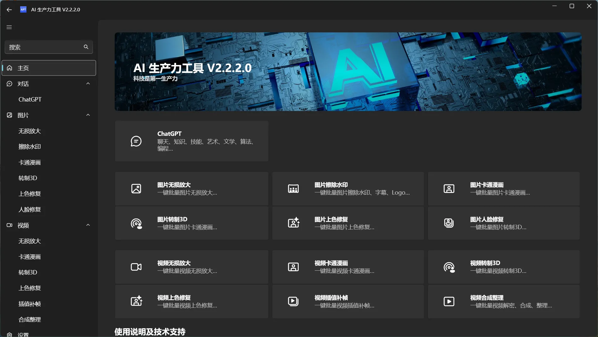598x337 pixels.
Task: Click the ChatGPT card chat icon
Action: tap(136, 141)
